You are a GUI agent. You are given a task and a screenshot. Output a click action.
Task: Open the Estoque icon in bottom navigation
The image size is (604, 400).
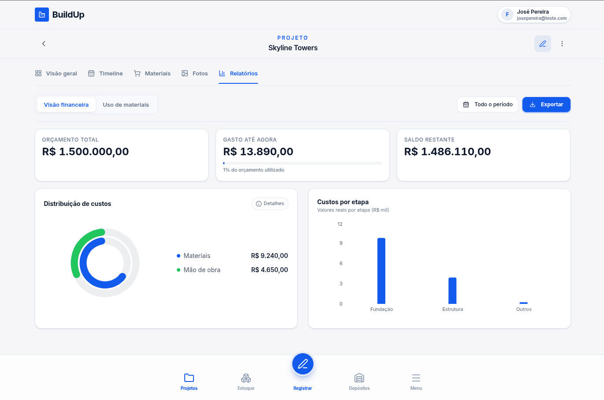pos(246,378)
